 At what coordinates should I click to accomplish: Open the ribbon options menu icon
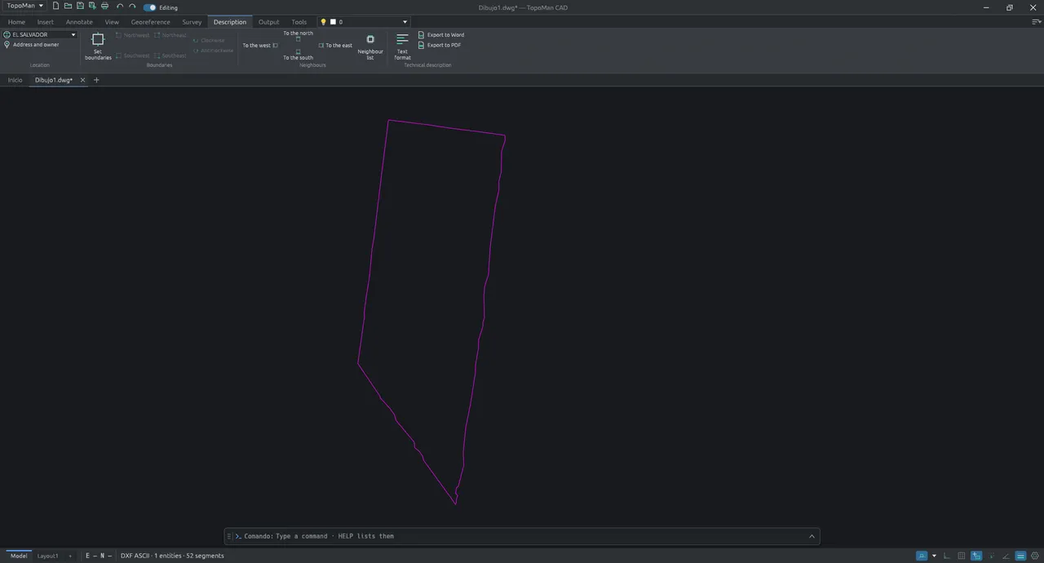pyautogui.click(x=1036, y=22)
